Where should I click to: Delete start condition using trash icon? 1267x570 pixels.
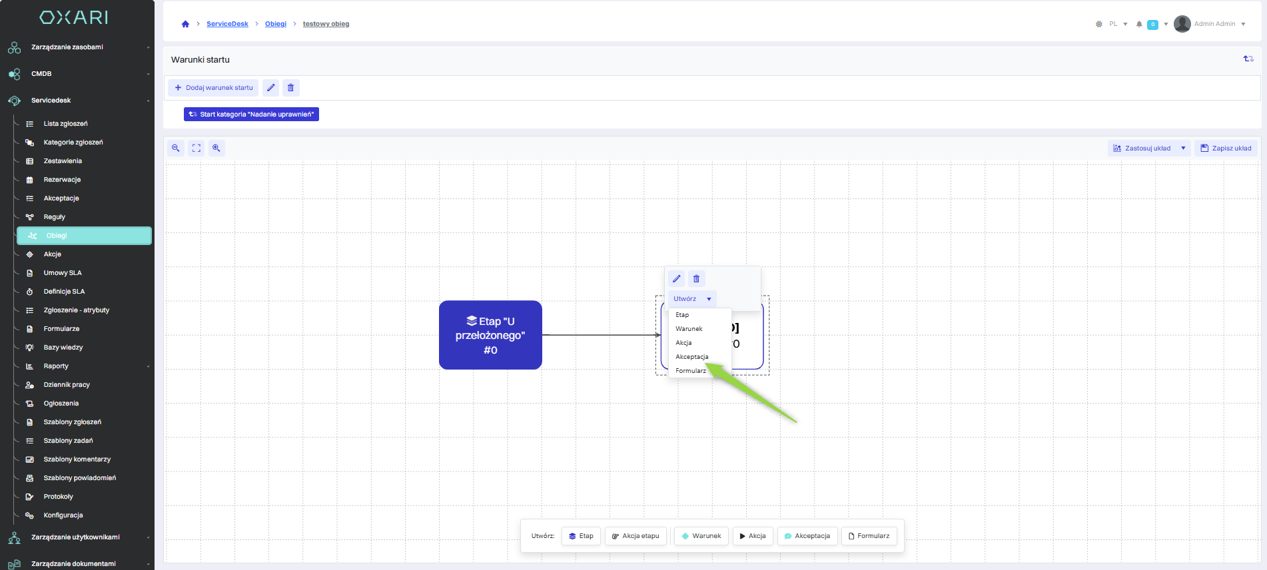[290, 87]
